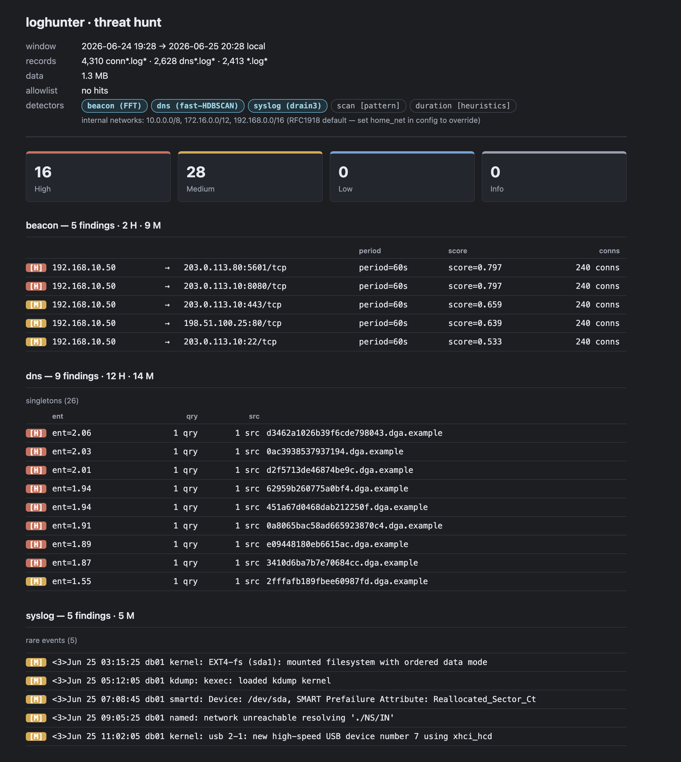
Task: Click the rare events (5) subheading
Action: click(51, 640)
